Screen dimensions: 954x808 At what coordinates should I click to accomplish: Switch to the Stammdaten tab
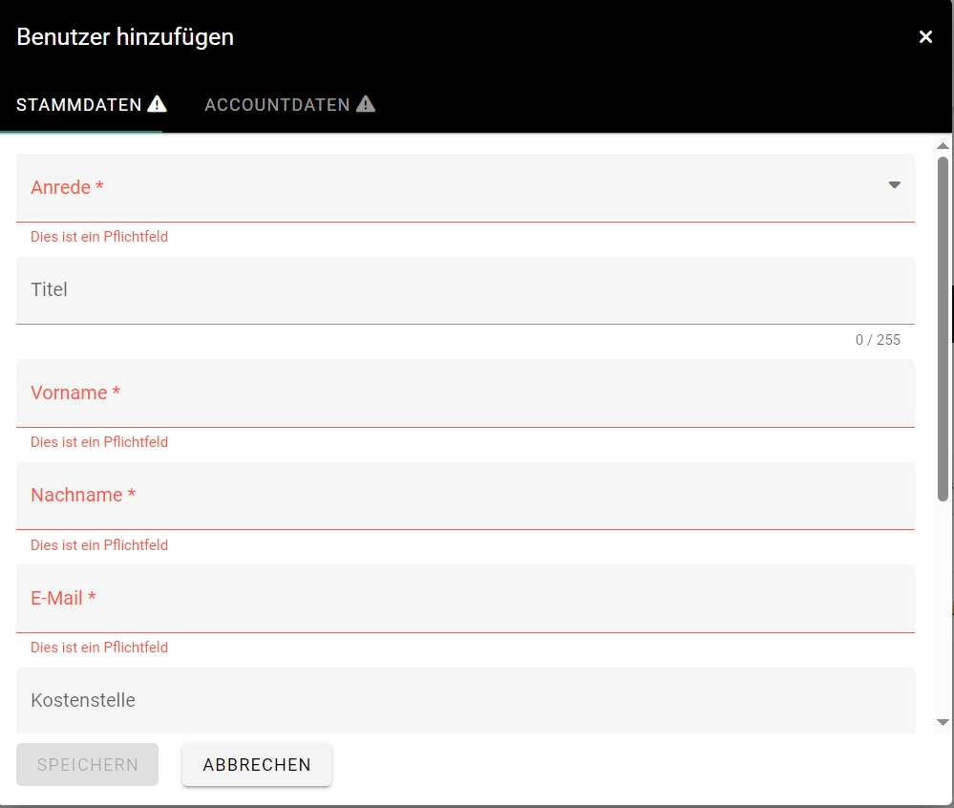click(79, 105)
